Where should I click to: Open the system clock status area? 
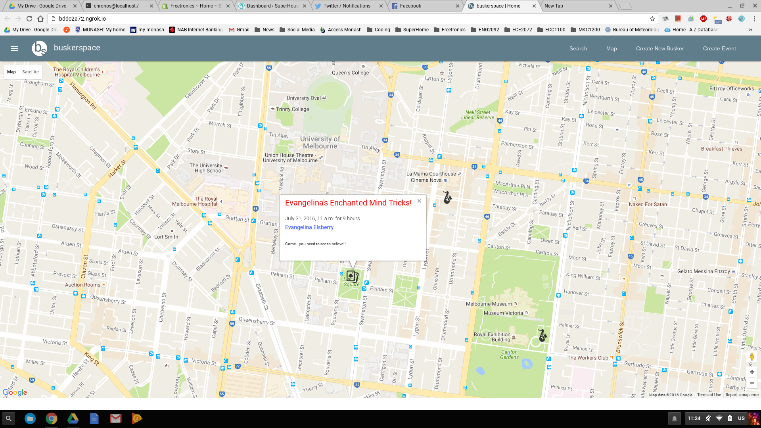(694, 418)
